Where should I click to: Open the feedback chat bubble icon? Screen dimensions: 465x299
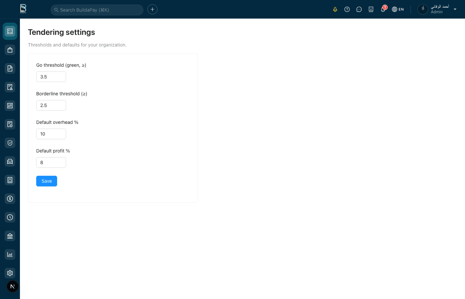point(359,9)
